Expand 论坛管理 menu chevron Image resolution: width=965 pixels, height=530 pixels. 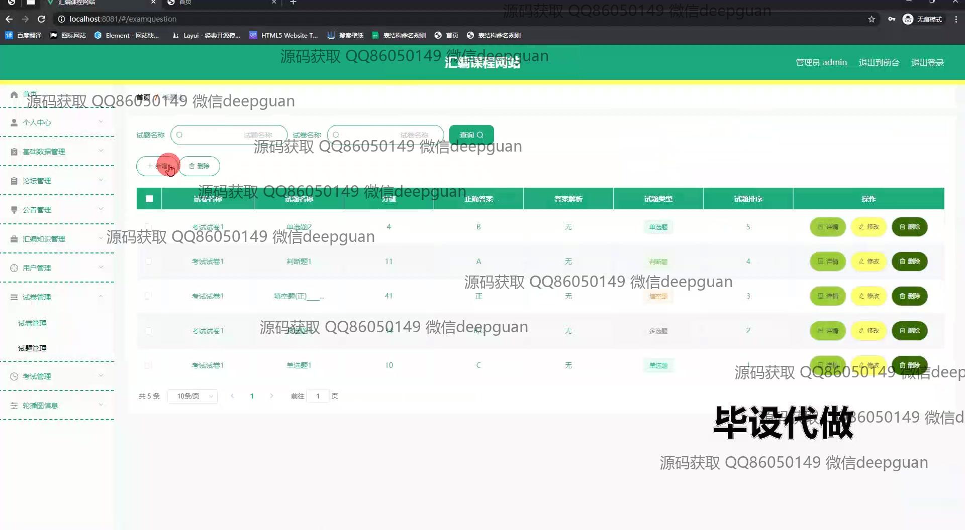(101, 180)
